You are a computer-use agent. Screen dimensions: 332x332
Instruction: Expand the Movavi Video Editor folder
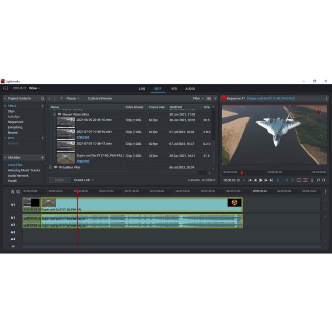54,114
